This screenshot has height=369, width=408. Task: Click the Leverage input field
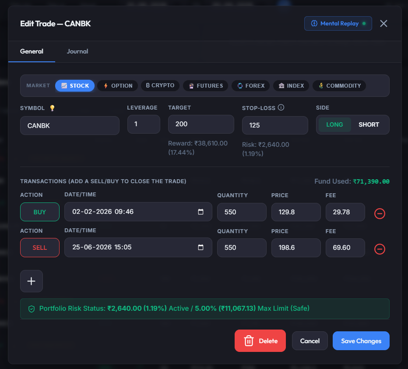144,124
